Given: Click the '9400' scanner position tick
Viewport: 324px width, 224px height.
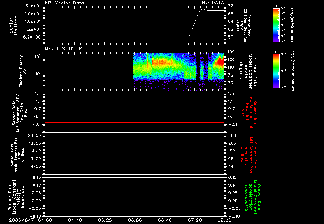Looking at the screenshot, I should coord(36,159).
